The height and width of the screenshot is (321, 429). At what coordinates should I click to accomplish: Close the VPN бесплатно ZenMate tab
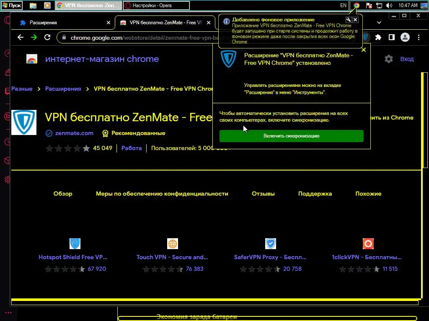pos(209,23)
